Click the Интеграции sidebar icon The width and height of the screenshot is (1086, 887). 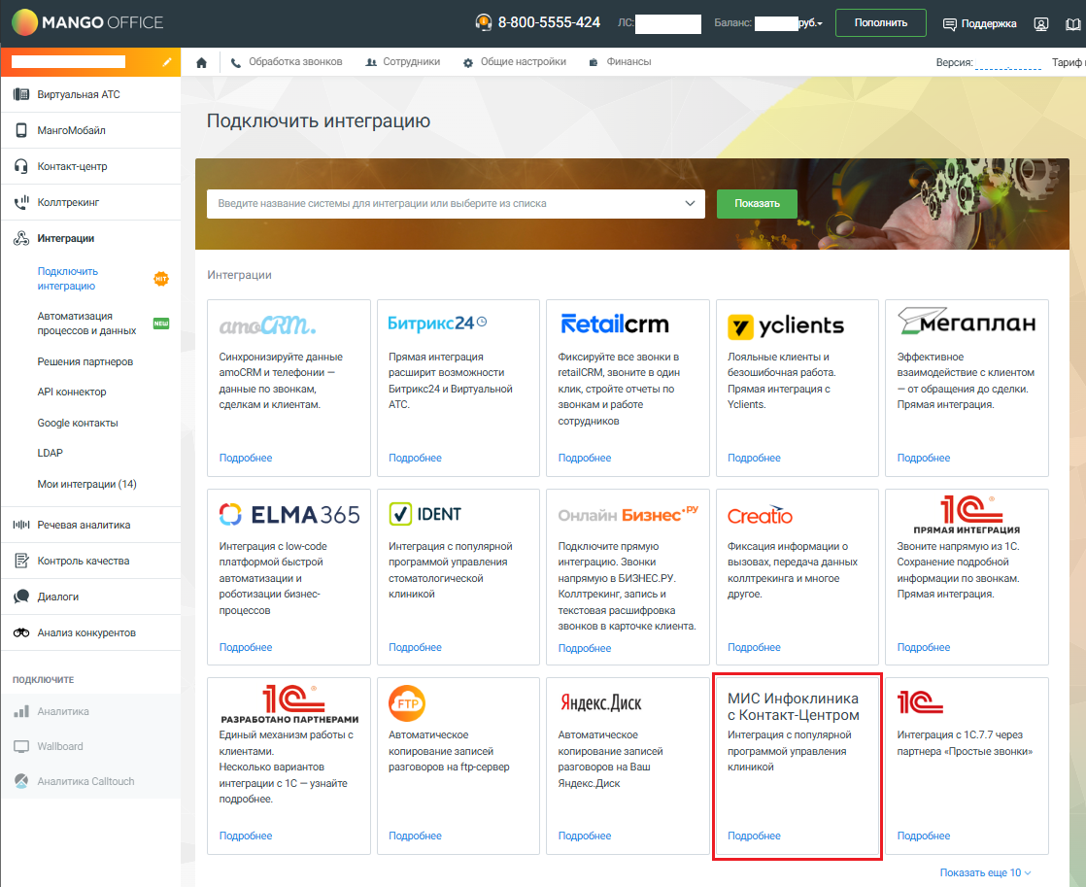tap(21, 238)
